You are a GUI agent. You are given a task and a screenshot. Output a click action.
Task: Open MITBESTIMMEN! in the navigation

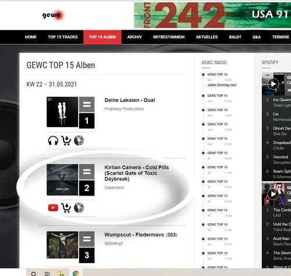pos(169,37)
